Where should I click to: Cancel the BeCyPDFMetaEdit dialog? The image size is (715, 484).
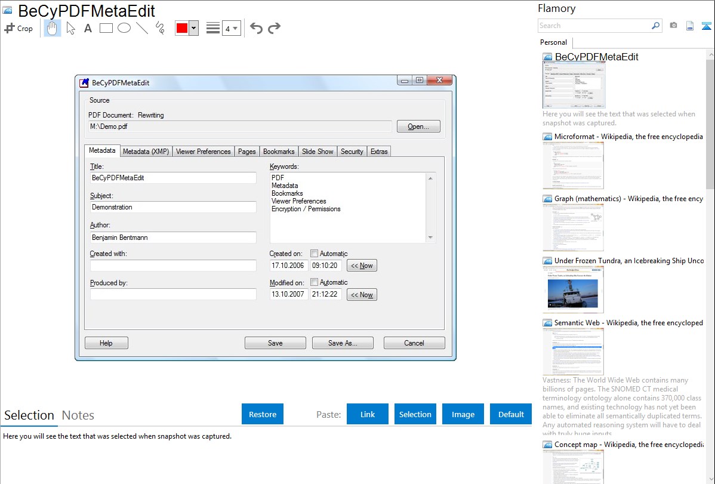[x=414, y=343]
